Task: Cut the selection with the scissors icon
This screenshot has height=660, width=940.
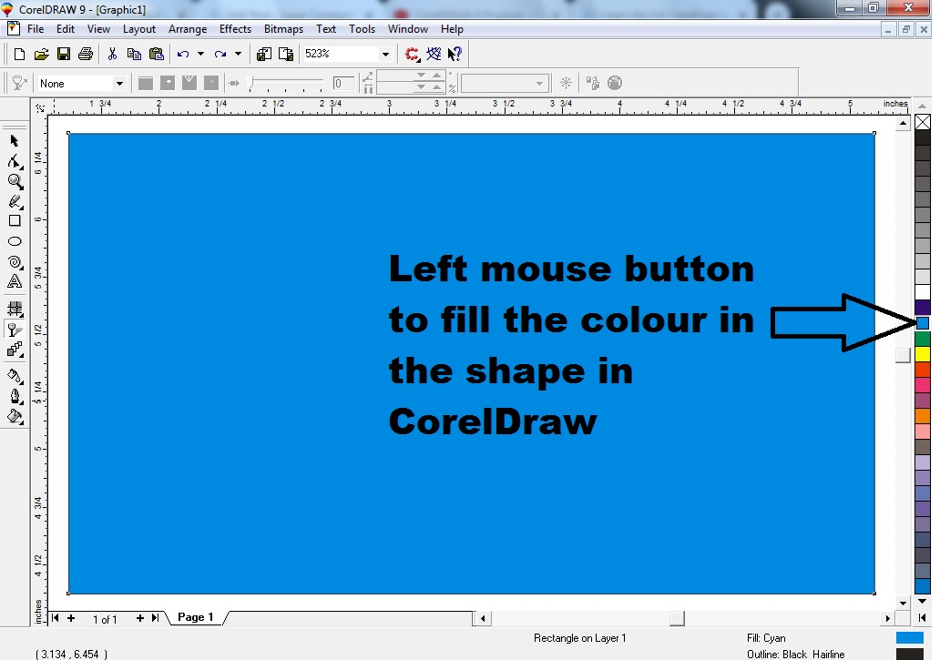Action: click(x=112, y=54)
